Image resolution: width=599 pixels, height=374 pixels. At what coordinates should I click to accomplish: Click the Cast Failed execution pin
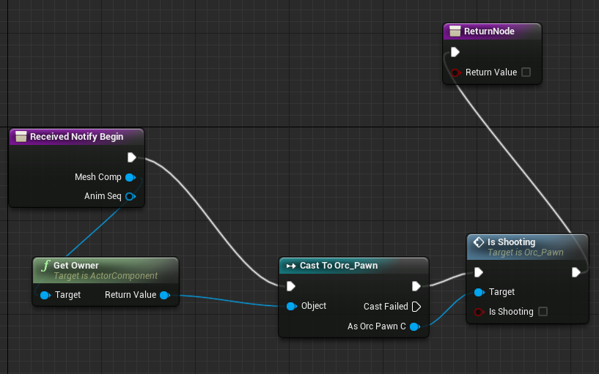(x=416, y=307)
